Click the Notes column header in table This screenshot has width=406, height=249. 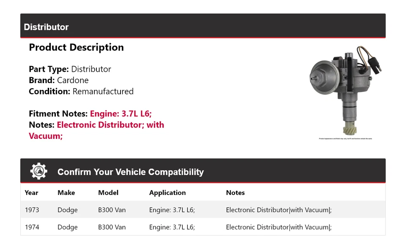[235, 192]
